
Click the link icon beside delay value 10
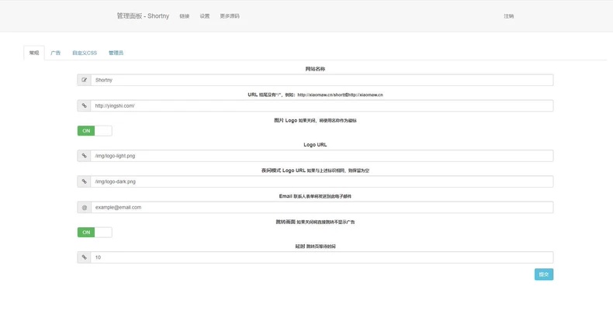[84, 257]
